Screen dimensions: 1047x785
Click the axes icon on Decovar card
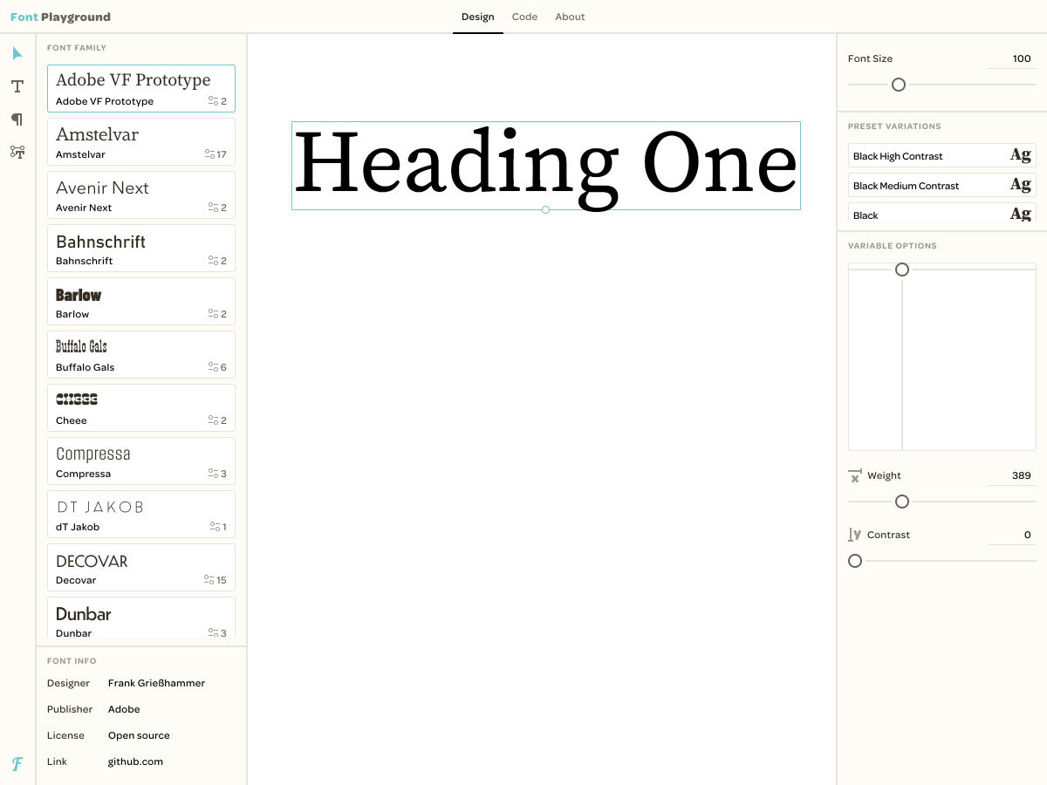[x=209, y=580]
